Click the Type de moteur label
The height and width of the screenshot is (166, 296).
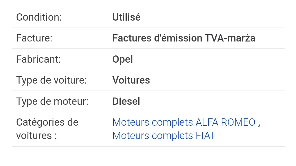point(52,102)
